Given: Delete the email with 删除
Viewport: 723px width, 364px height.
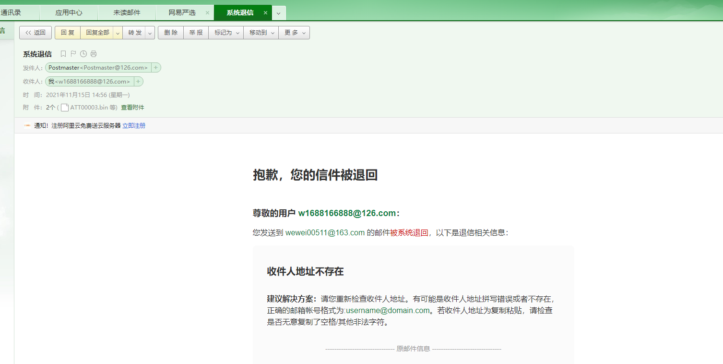Looking at the screenshot, I should pyautogui.click(x=171, y=33).
